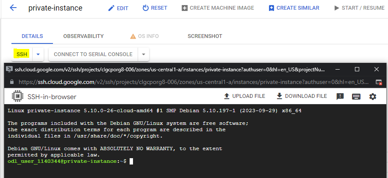Maximize the SSH popup window
This screenshot has width=388, height=178.
357,69
